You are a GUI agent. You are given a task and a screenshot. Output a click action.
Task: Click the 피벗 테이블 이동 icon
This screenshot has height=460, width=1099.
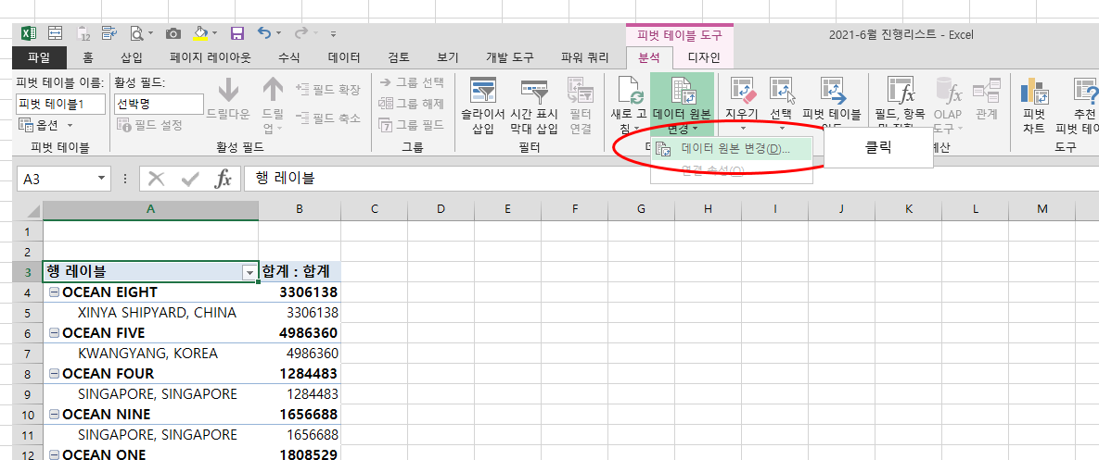point(833,90)
